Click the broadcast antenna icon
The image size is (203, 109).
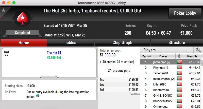(x=7, y=53)
